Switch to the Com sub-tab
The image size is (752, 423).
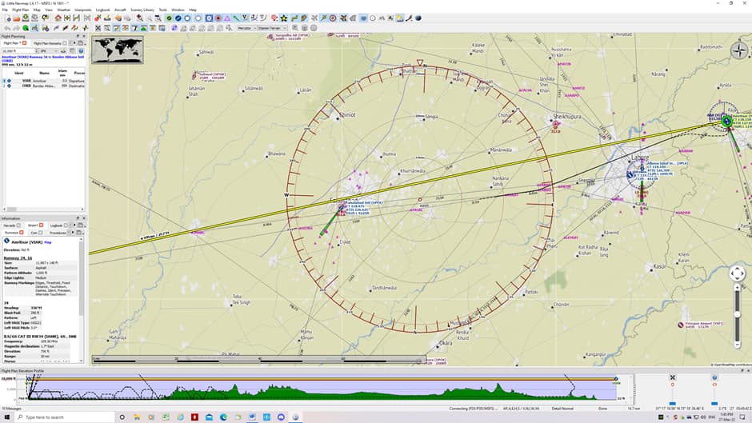pyautogui.click(x=37, y=233)
